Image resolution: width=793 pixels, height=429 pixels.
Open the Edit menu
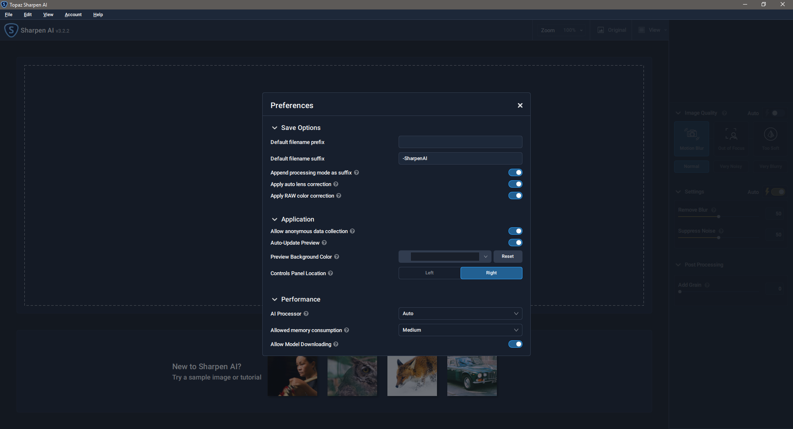click(x=28, y=14)
